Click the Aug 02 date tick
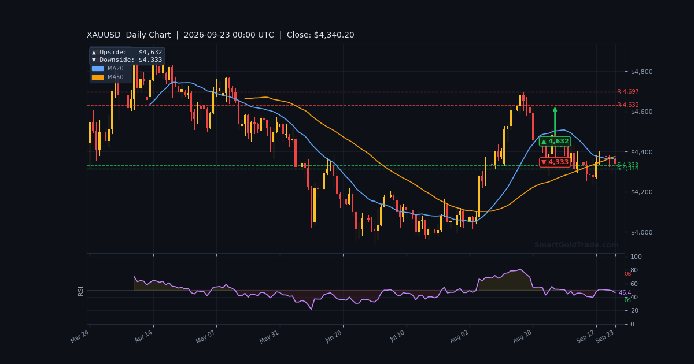This screenshot has width=694, height=364. click(459, 337)
